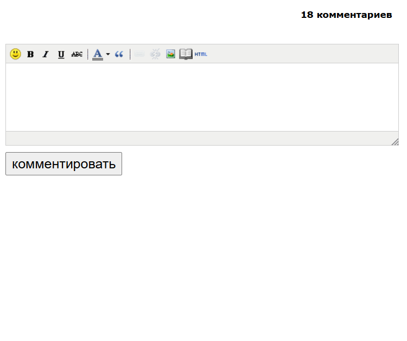Viewport: 407px width, 341px height.
Task: Click the editor resize handle corner
Action: tap(395, 142)
